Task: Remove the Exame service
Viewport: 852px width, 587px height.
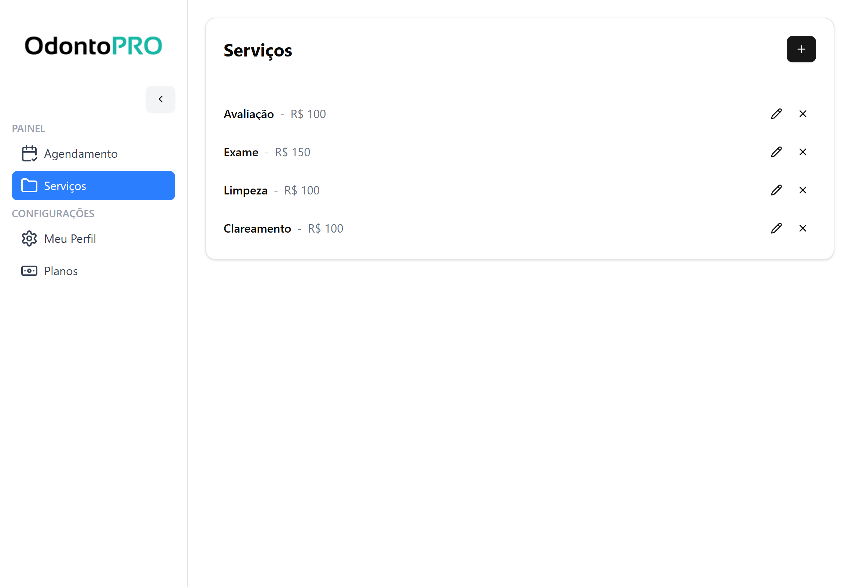Action: click(803, 152)
